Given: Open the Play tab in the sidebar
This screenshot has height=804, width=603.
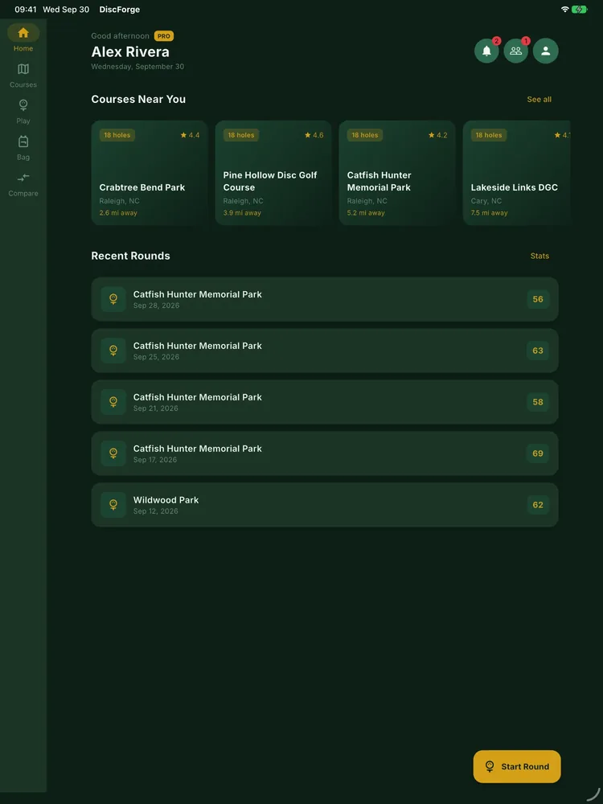Looking at the screenshot, I should coord(23,111).
